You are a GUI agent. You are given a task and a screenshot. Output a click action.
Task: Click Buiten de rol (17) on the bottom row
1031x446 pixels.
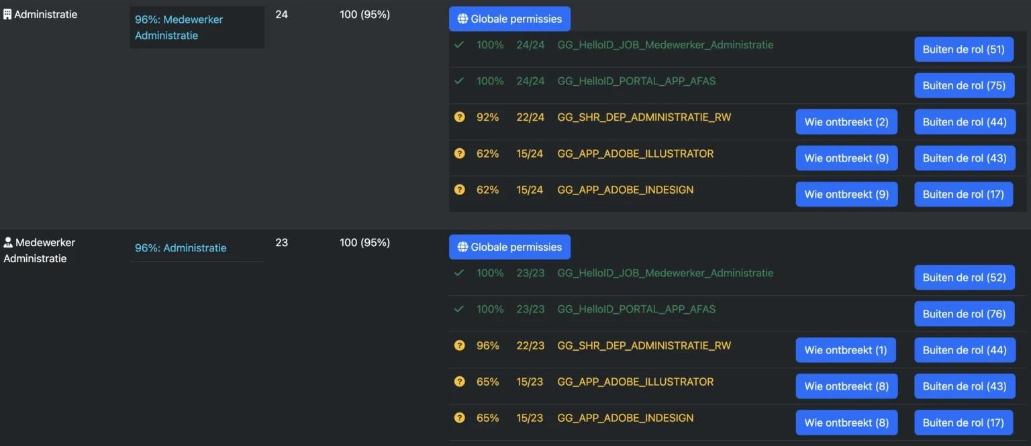click(964, 422)
